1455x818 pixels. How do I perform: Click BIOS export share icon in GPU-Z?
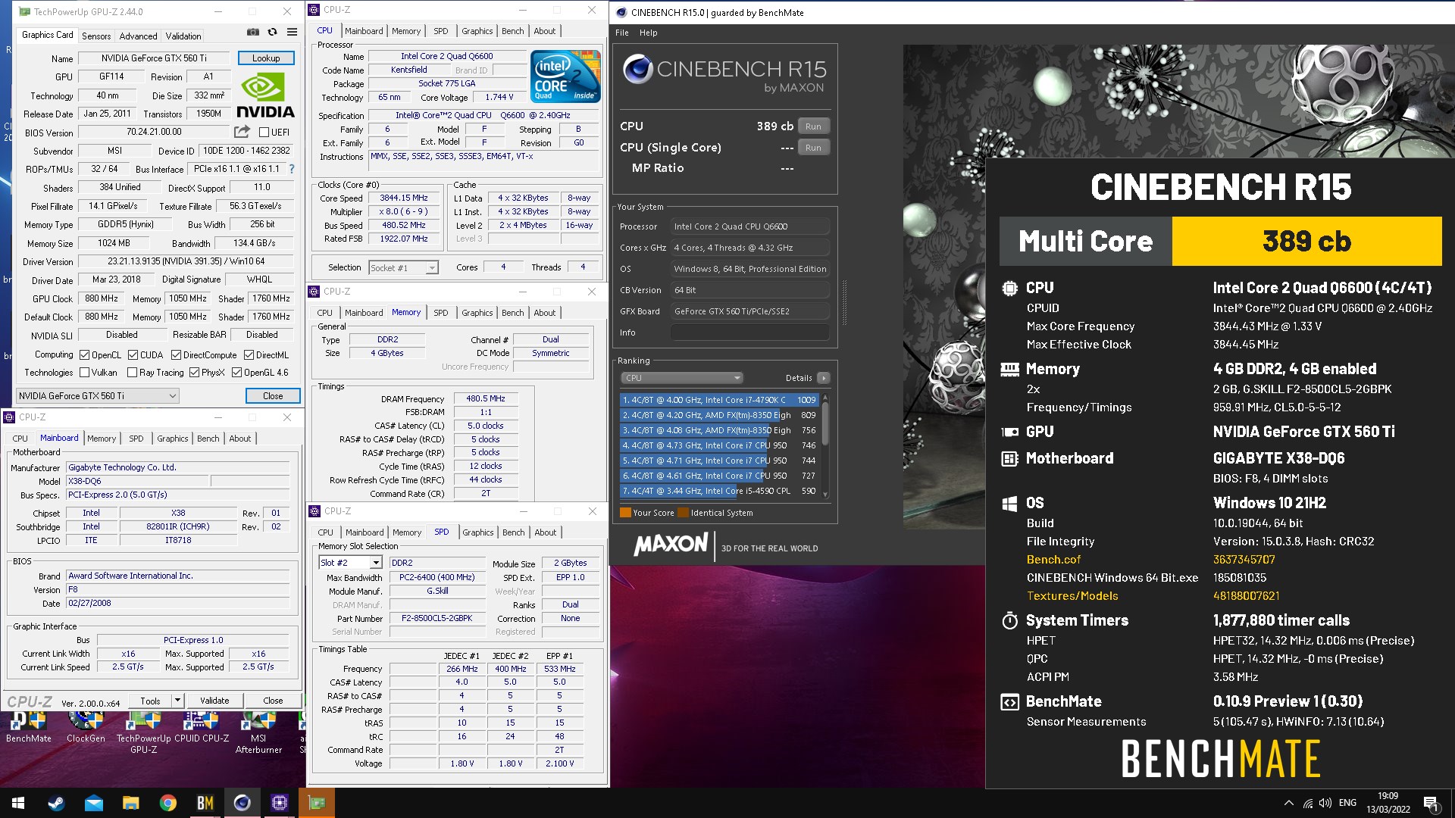pos(242,132)
